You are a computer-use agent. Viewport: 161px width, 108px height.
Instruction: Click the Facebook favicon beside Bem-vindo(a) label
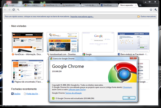(119, 54)
